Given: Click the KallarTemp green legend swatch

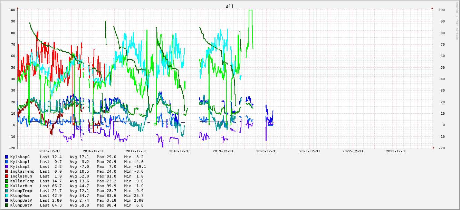Looking at the screenshot, I should (x=7, y=181).
